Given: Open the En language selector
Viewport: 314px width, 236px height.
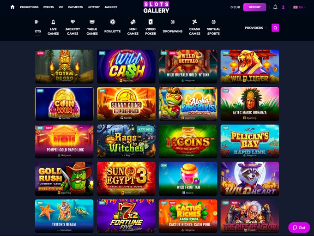Looking at the screenshot, I should tap(299, 7).
